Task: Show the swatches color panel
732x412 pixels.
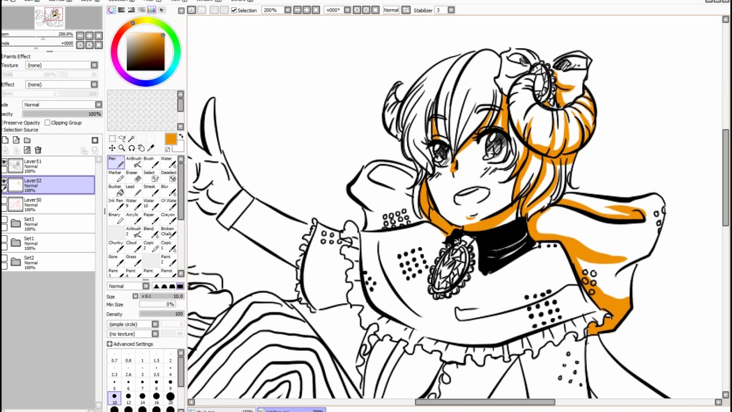Action: click(x=152, y=10)
